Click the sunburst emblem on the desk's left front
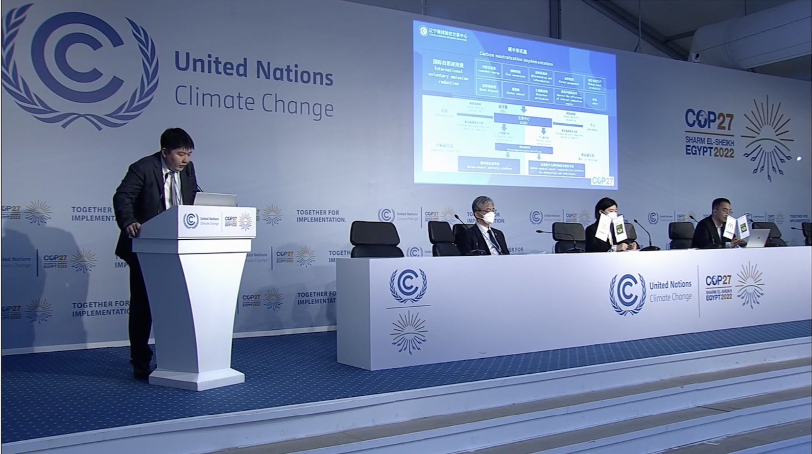 408,332
